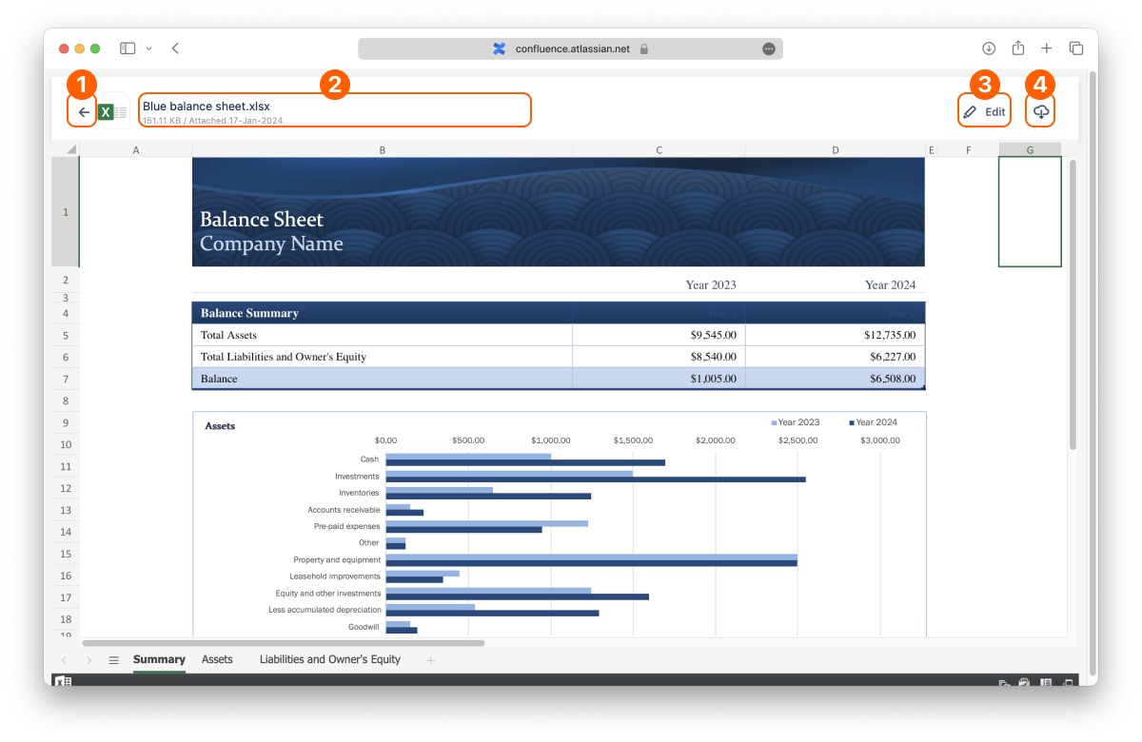Screen dimensions: 1142x742
Task: Click the back arrow beside the Excel file icon
Action: [84, 112]
